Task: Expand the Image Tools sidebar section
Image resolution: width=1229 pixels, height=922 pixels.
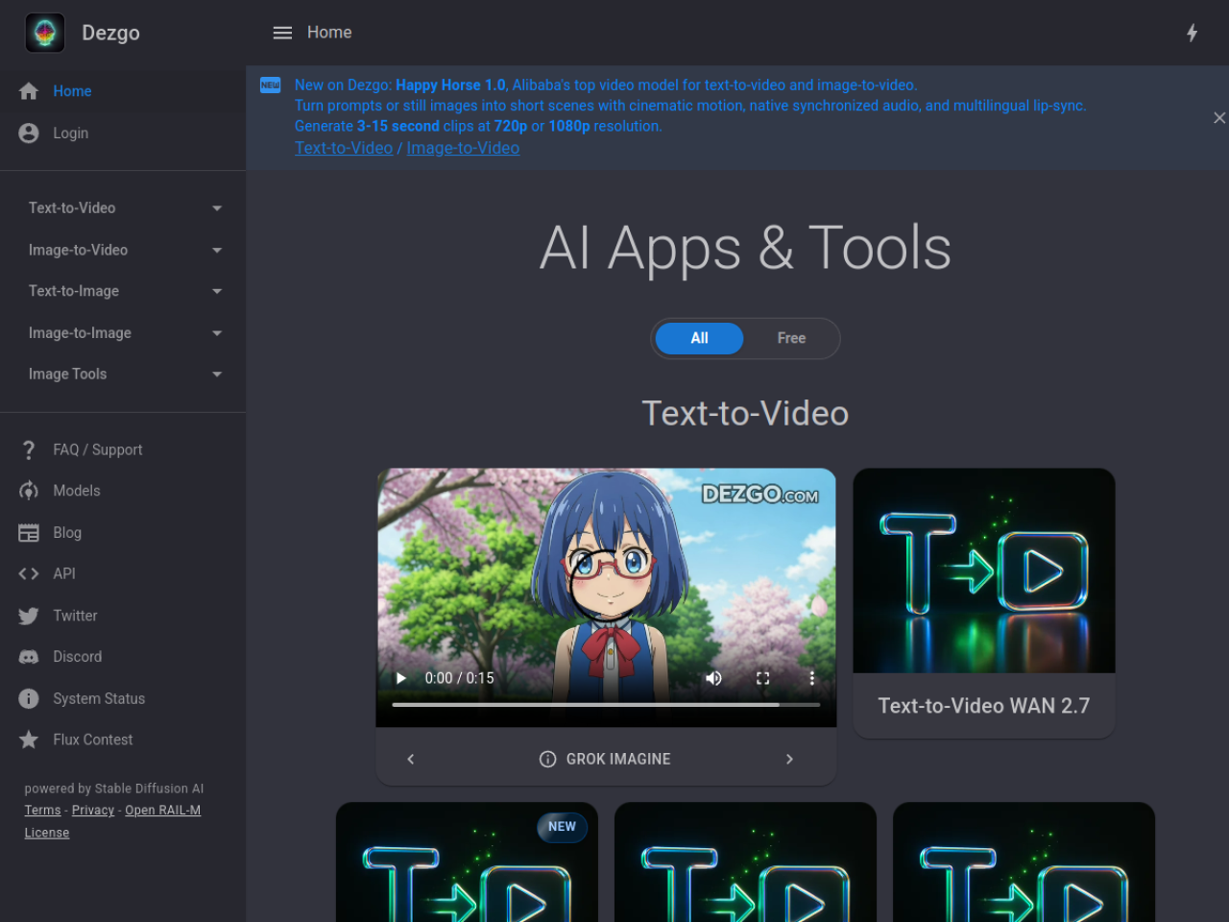Action: [123, 374]
